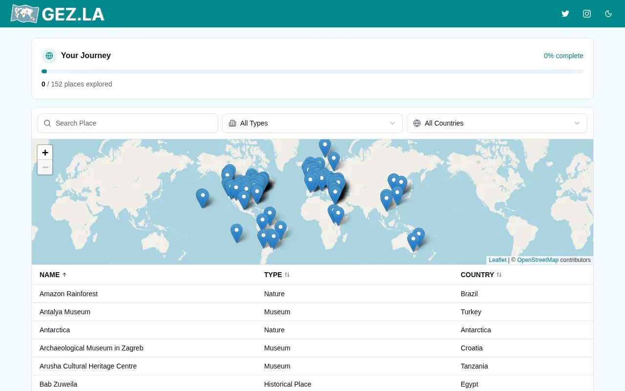Image resolution: width=625 pixels, height=391 pixels.
Task: Click the Turkey country cell
Action: pos(471,312)
